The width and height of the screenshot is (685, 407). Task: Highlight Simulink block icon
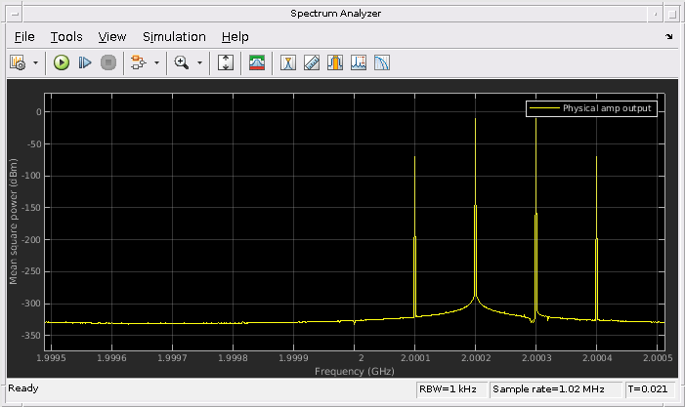pyautogui.click(x=139, y=62)
